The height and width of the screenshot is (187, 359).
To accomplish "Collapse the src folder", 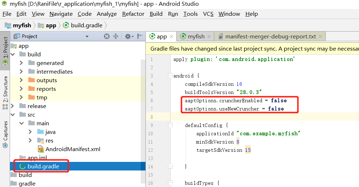I will (x=13, y=114).
